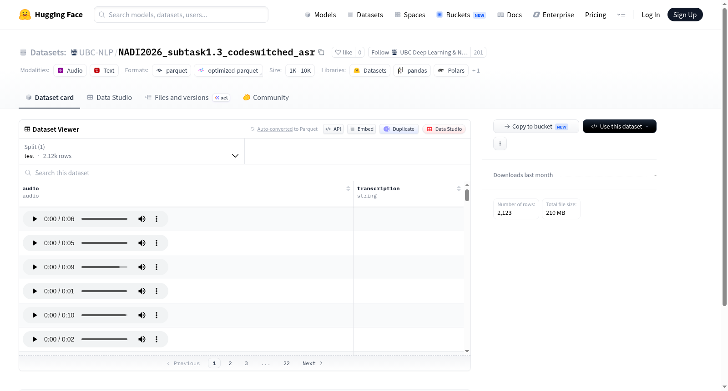Screen dimensions: 728x391
Task: Open more options for 0:02 audio
Action: (157, 339)
